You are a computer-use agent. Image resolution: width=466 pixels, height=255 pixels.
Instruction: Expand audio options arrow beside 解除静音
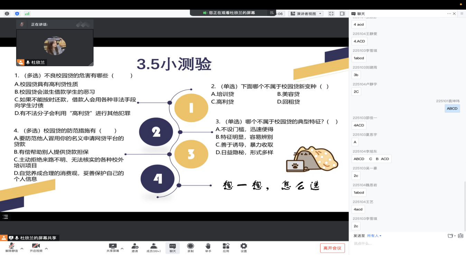(22, 248)
